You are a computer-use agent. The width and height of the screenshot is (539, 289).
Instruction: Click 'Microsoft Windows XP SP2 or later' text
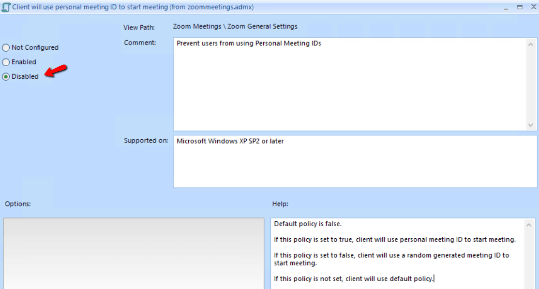tap(230, 141)
